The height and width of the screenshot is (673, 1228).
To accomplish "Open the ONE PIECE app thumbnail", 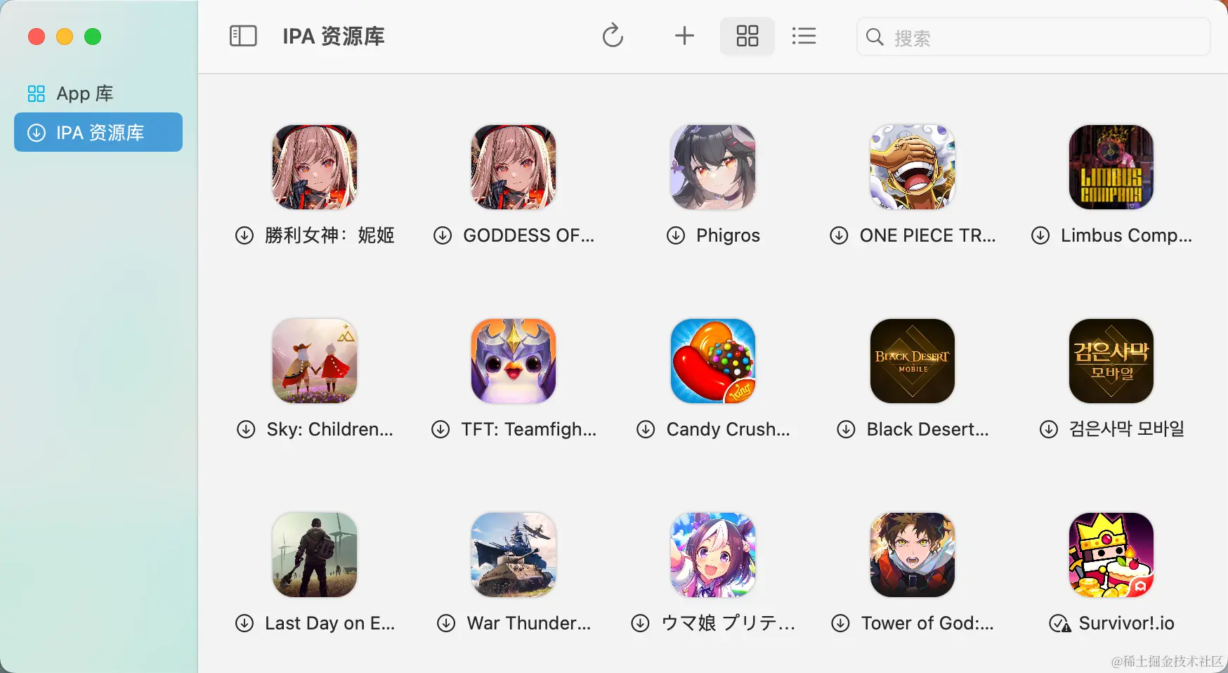I will [x=912, y=167].
